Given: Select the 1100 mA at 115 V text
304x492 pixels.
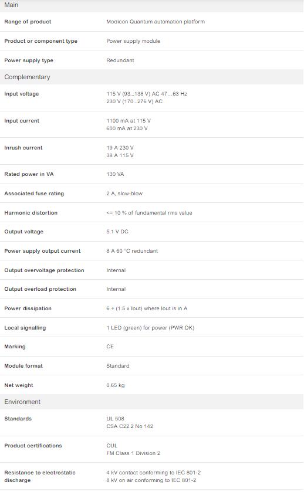Looking at the screenshot, I should [x=129, y=121].
